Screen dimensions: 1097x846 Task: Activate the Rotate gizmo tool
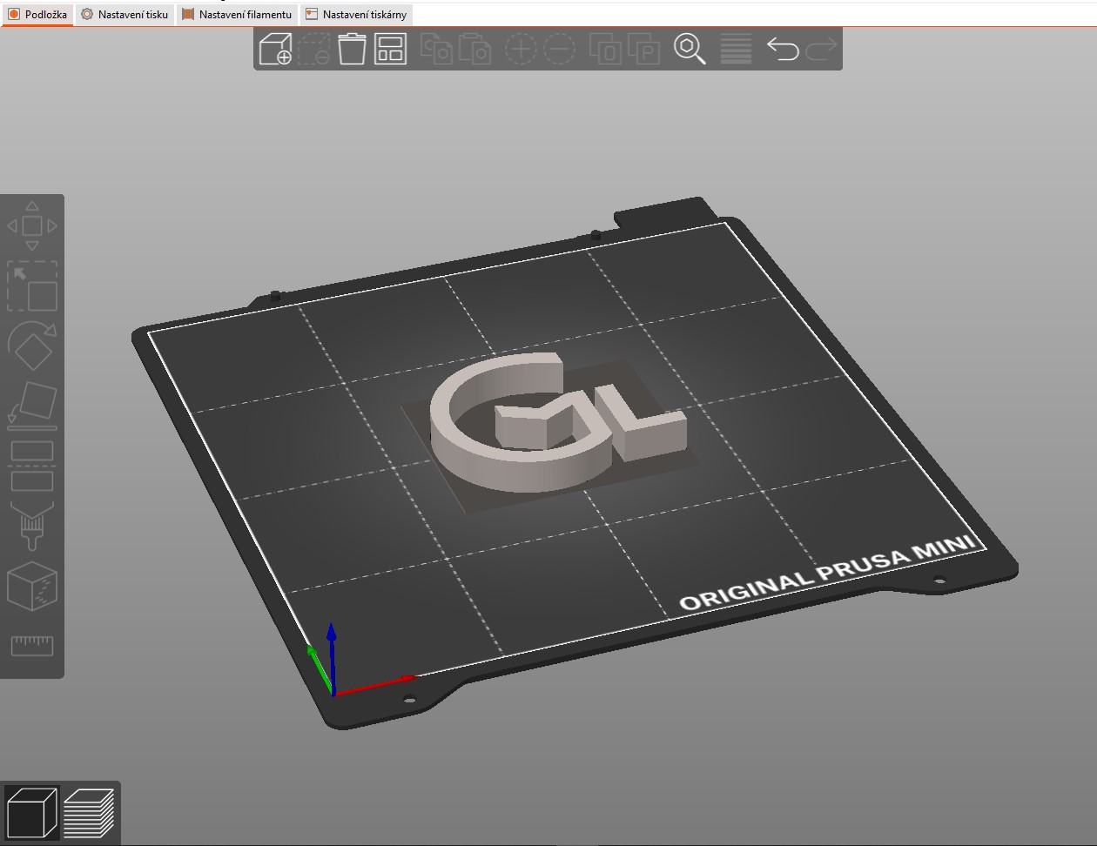32,346
